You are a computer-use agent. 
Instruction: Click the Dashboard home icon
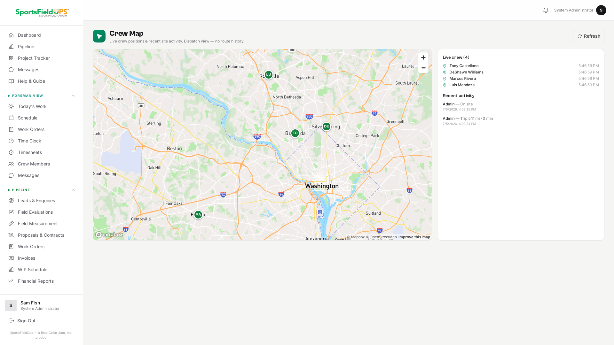coord(11,35)
